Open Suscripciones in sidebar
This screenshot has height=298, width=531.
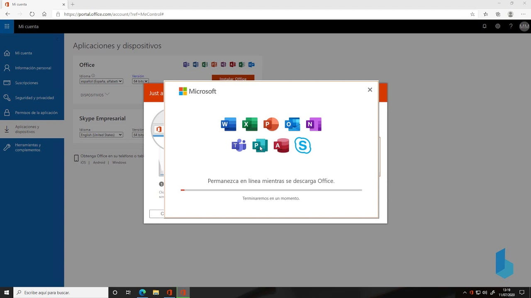(x=32, y=83)
